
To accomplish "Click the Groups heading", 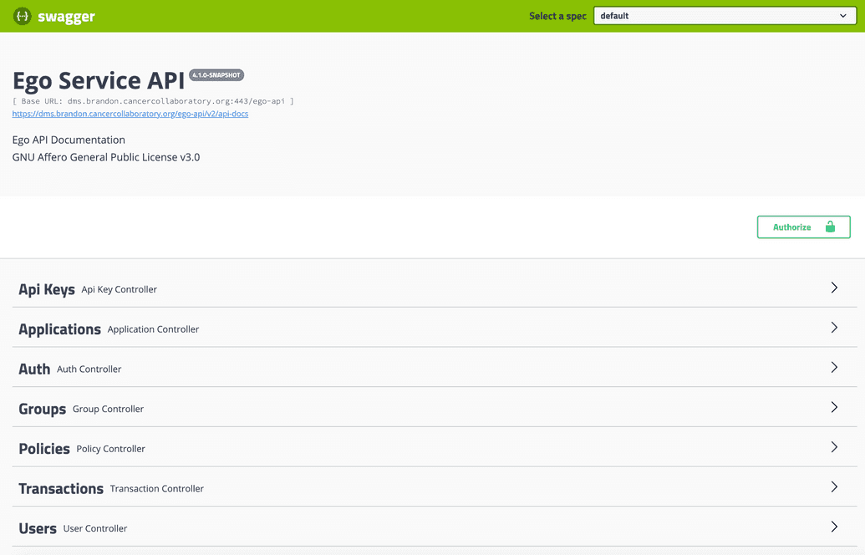I will [x=43, y=409].
